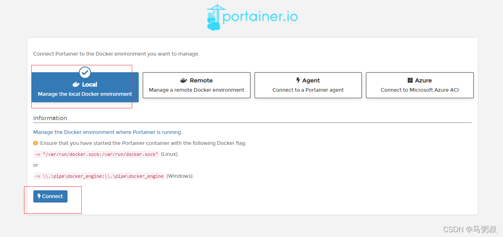Viewport: 503px width, 237px height.
Task: Click the Docker whale icon beside Remote
Action: [184, 80]
